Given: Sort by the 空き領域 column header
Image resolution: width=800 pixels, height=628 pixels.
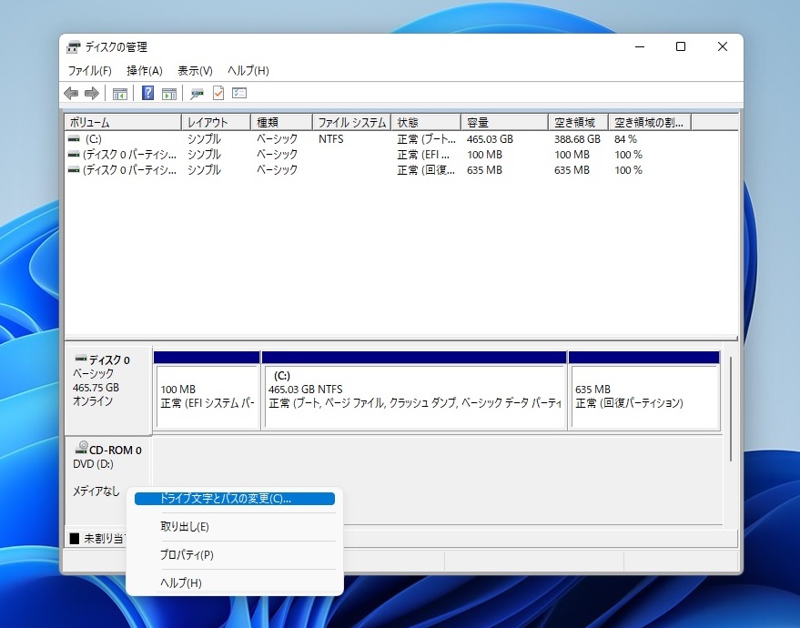Looking at the screenshot, I should [x=579, y=123].
